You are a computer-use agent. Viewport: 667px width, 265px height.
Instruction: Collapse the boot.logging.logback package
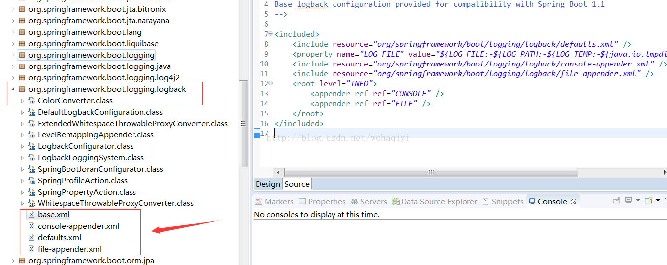[13, 89]
